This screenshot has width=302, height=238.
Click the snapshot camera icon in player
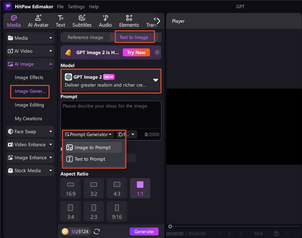coord(276,234)
